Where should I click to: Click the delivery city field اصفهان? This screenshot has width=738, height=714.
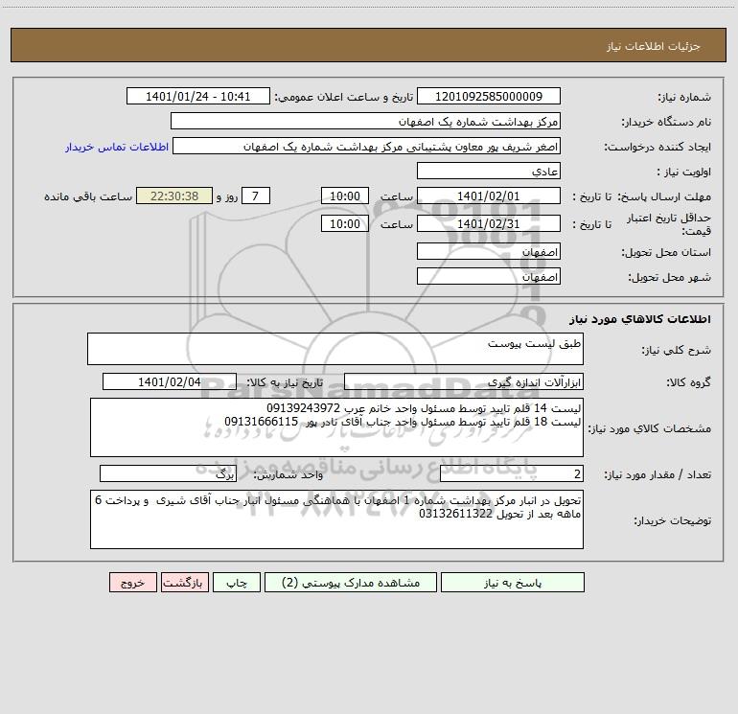[489, 276]
